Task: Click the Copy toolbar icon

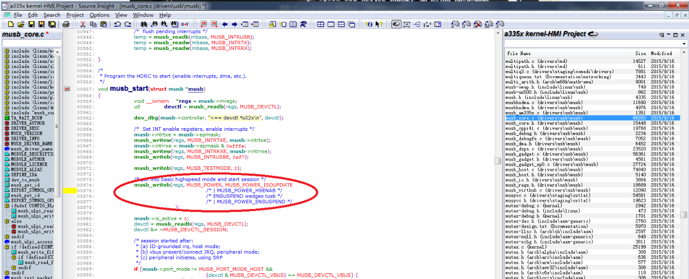Action: click(93, 24)
